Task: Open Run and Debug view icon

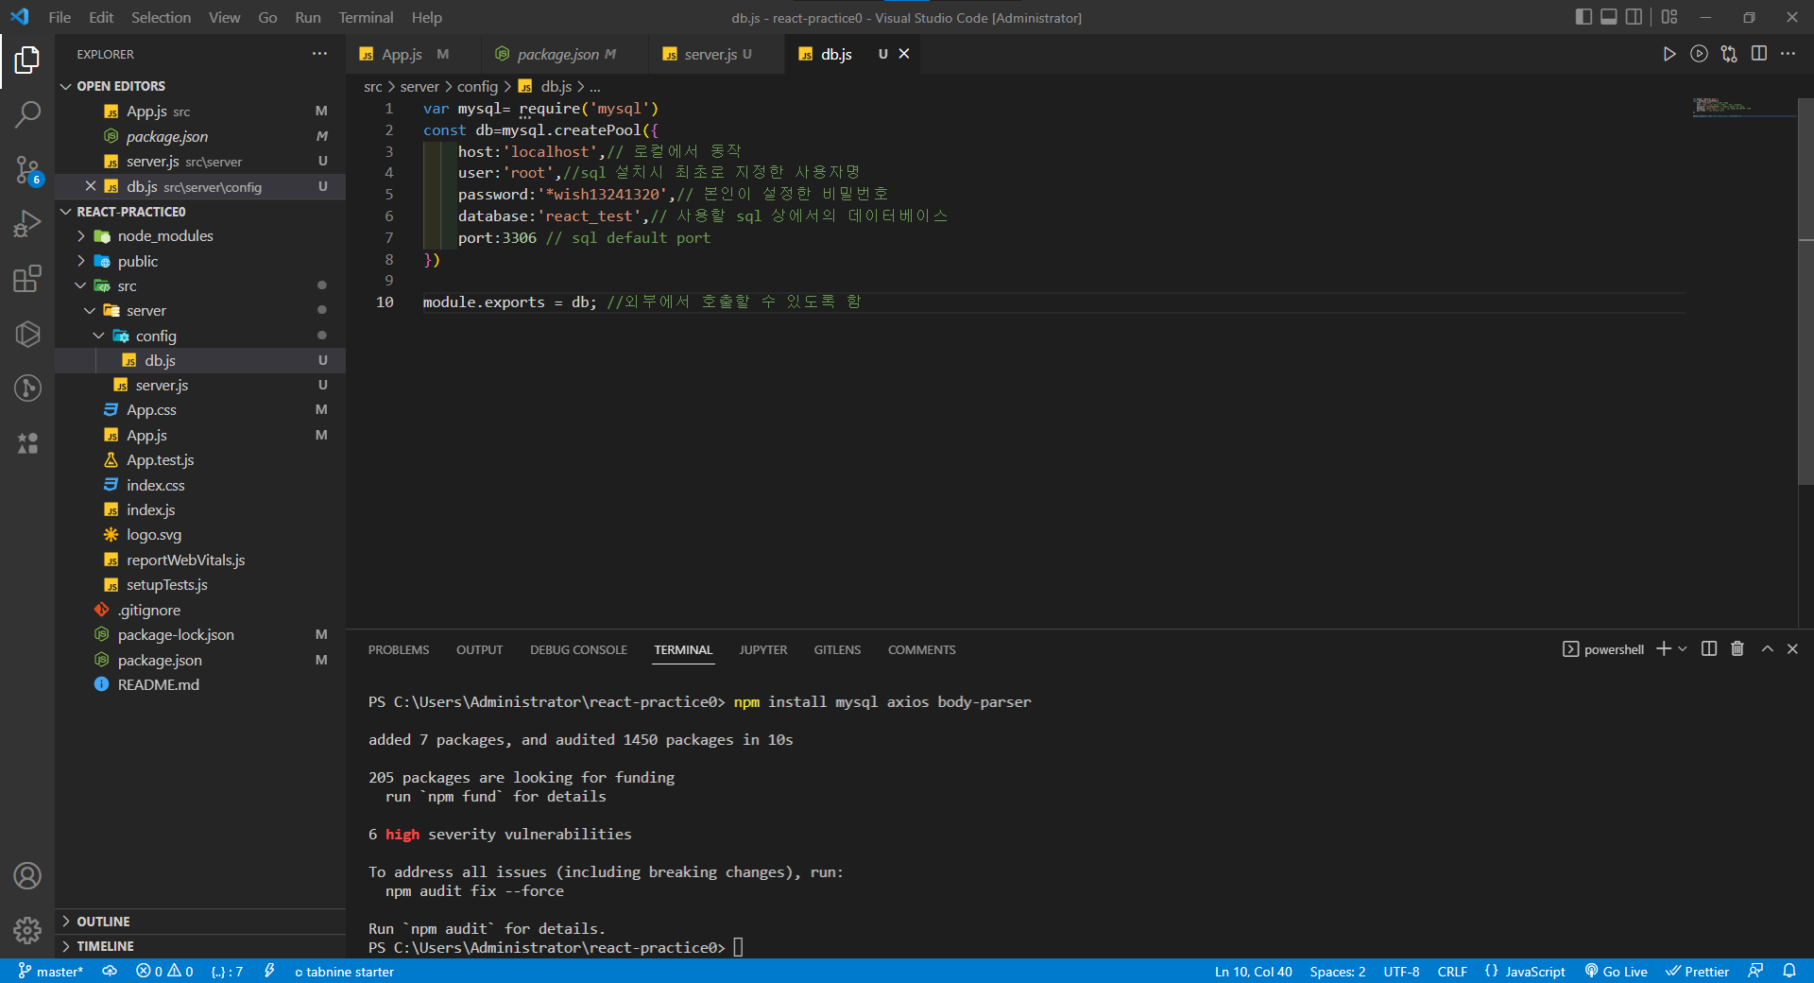Action: click(x=27, y=224)
